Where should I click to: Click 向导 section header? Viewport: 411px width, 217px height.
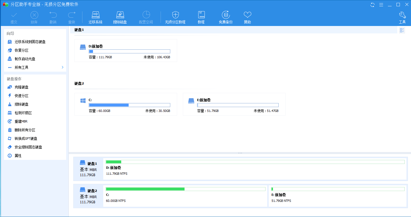(x=11, y=33)
